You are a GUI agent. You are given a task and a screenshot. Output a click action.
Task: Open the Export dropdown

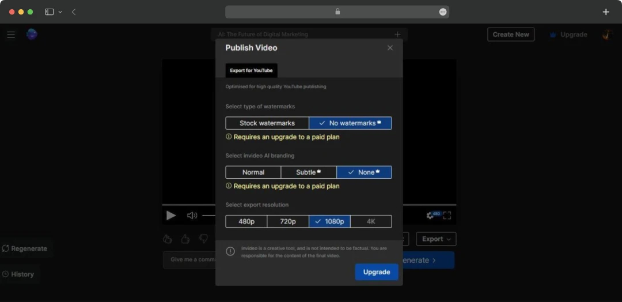[436, 239]
